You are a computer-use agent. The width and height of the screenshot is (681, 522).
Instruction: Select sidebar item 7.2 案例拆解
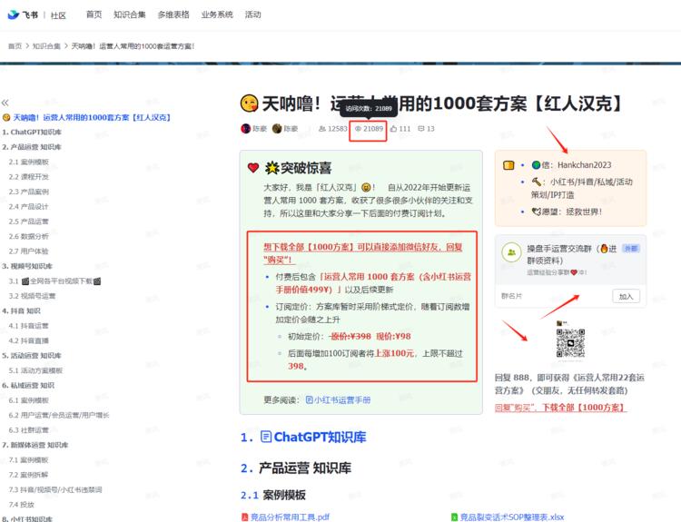(29, 475)
